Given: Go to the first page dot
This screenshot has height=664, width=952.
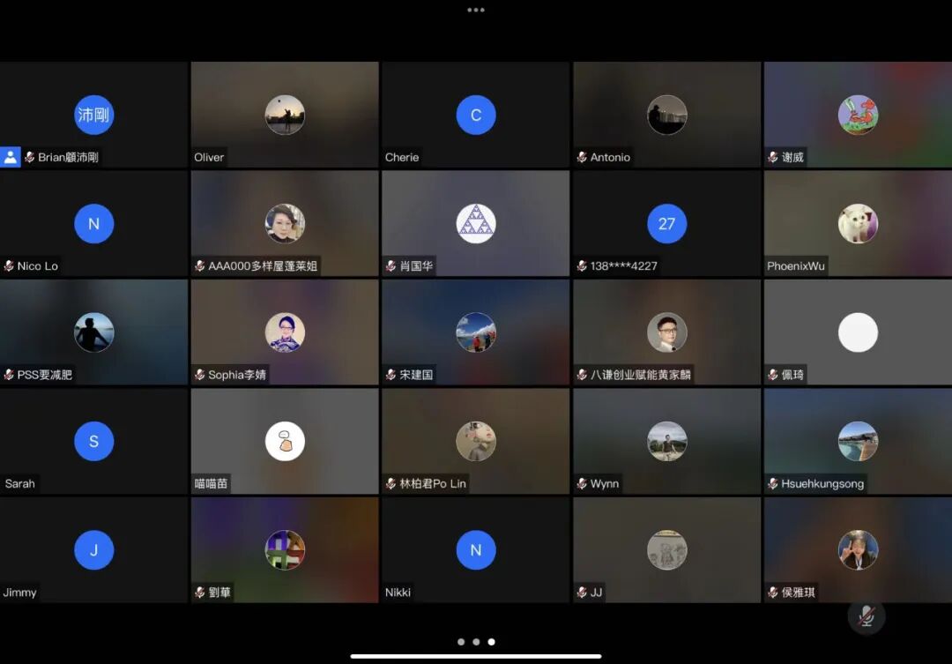Looking at the screenshot, I should pyautogui.click(x=461, y=642).
